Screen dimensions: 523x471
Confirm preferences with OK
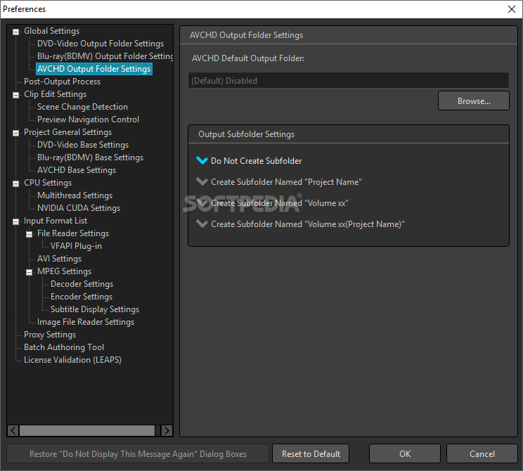405,453
